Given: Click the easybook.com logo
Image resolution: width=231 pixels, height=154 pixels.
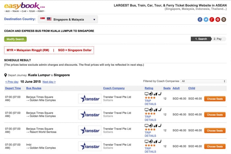Looking at the screenshot, I should click(x=24, y=7).
